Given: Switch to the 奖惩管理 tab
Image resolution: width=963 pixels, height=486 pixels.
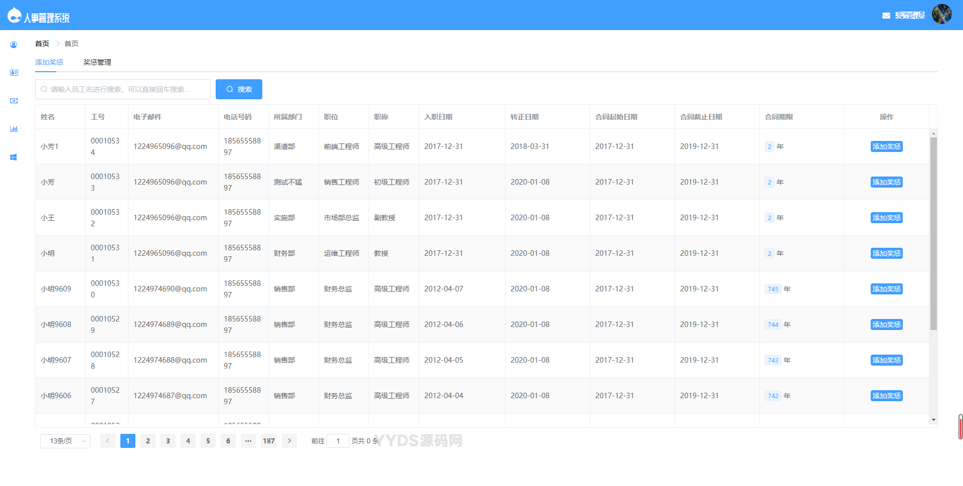Looking at the screenshot, I should 97,62.
